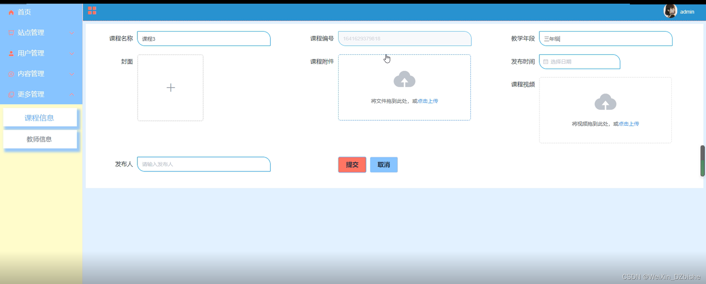Click the 课程视频 label
The image size is (706, 284).
[523, 84]
